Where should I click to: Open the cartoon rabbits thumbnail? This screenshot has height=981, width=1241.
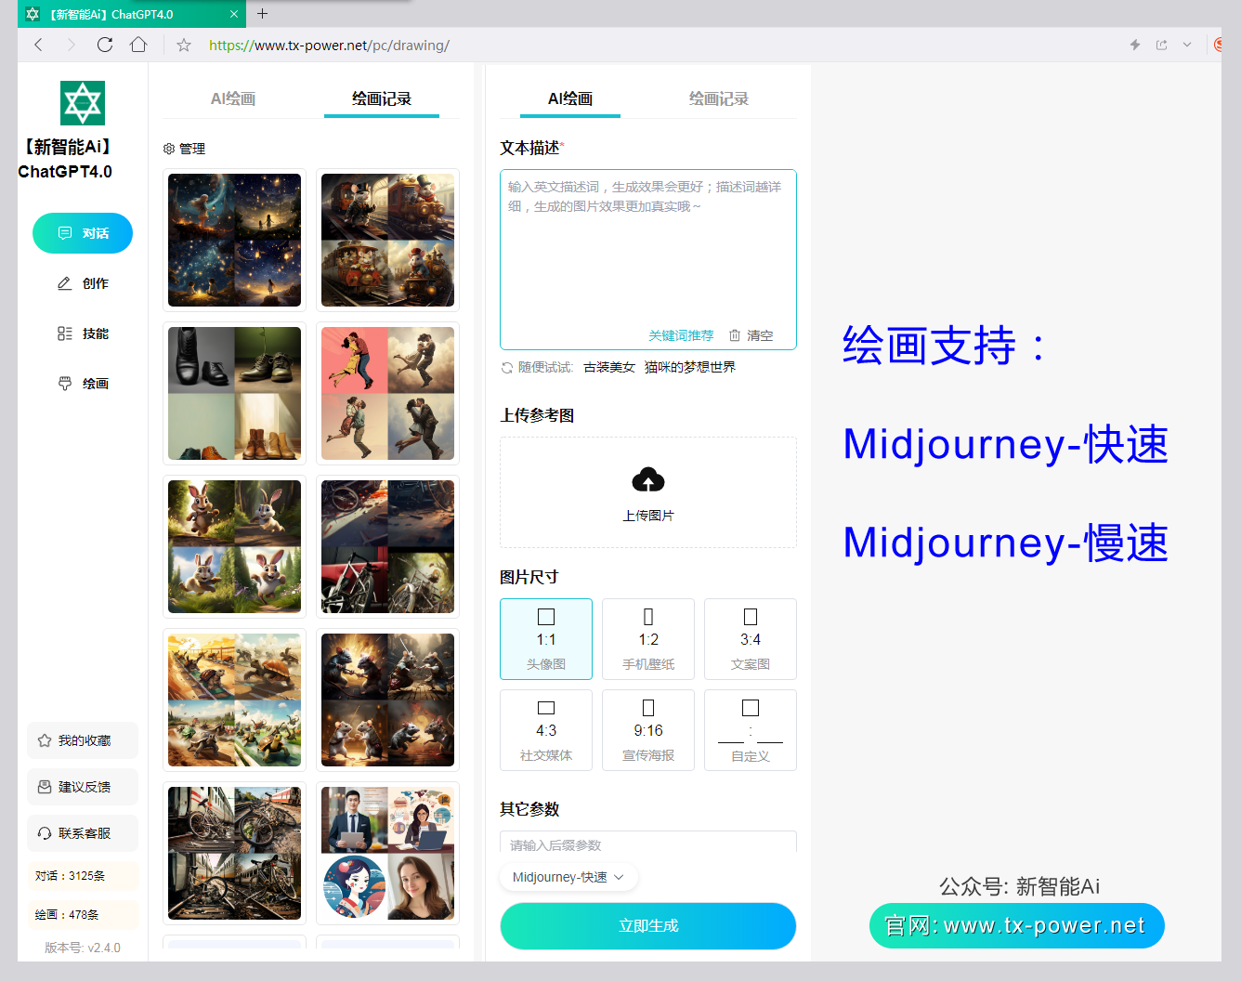235,546
